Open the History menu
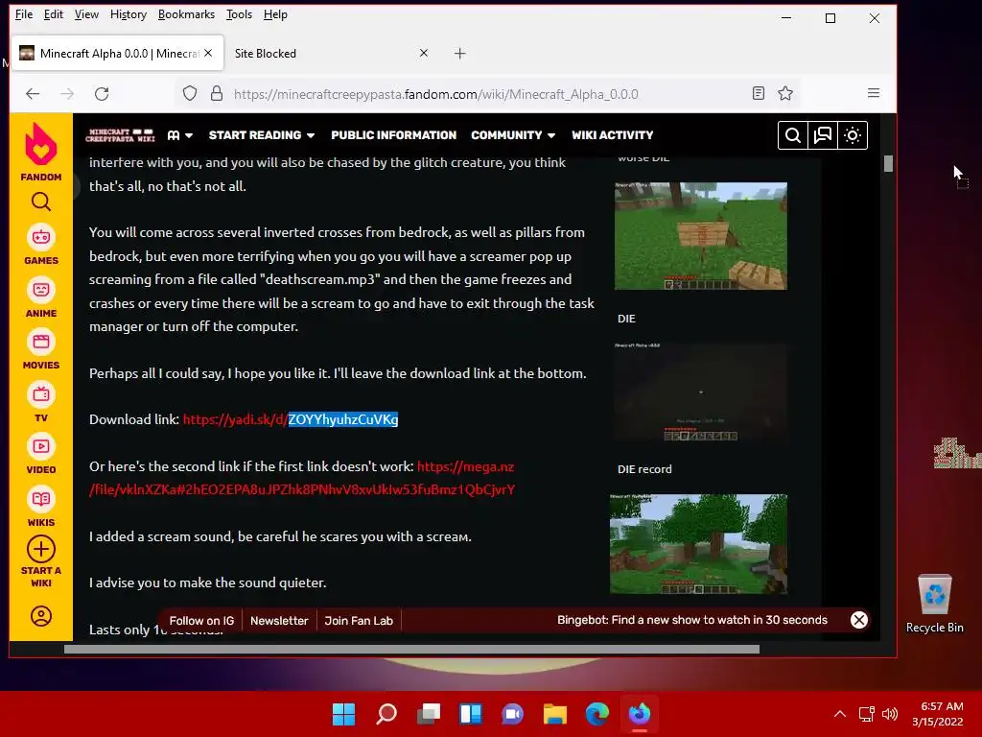 point(129,14)
